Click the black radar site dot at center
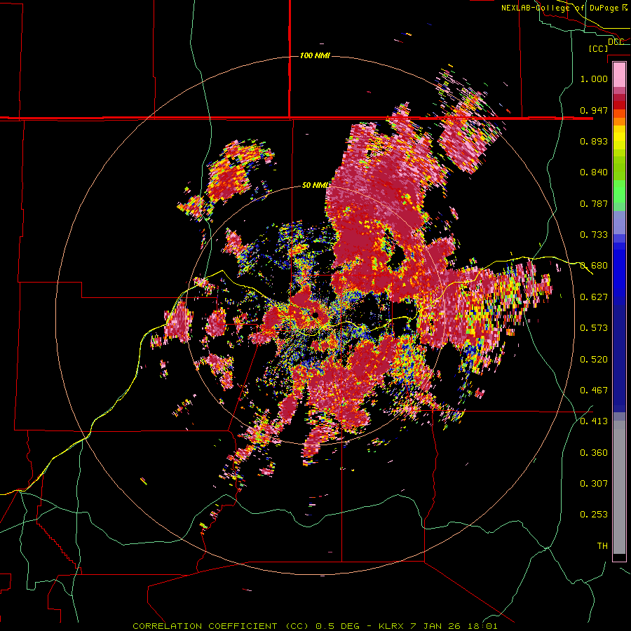This screenshot has height=631, width=631. tap(315, 315)
